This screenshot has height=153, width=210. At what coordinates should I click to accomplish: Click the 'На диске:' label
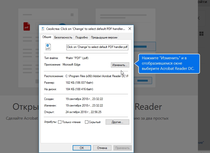click(51, 89)
